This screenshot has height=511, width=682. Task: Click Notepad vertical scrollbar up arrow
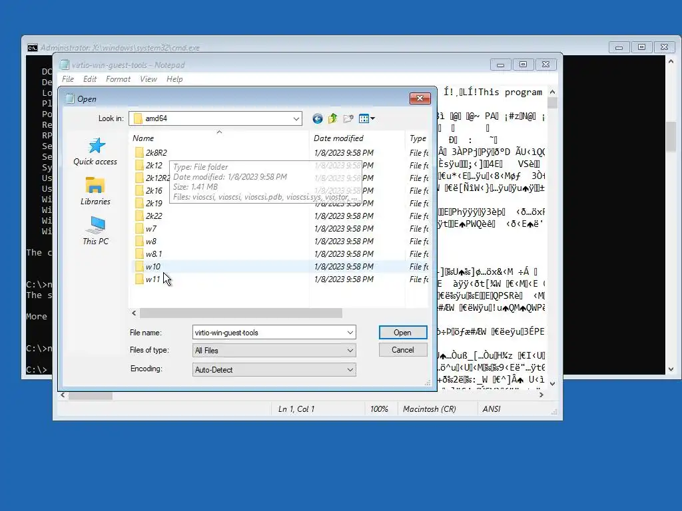[552, 92]
